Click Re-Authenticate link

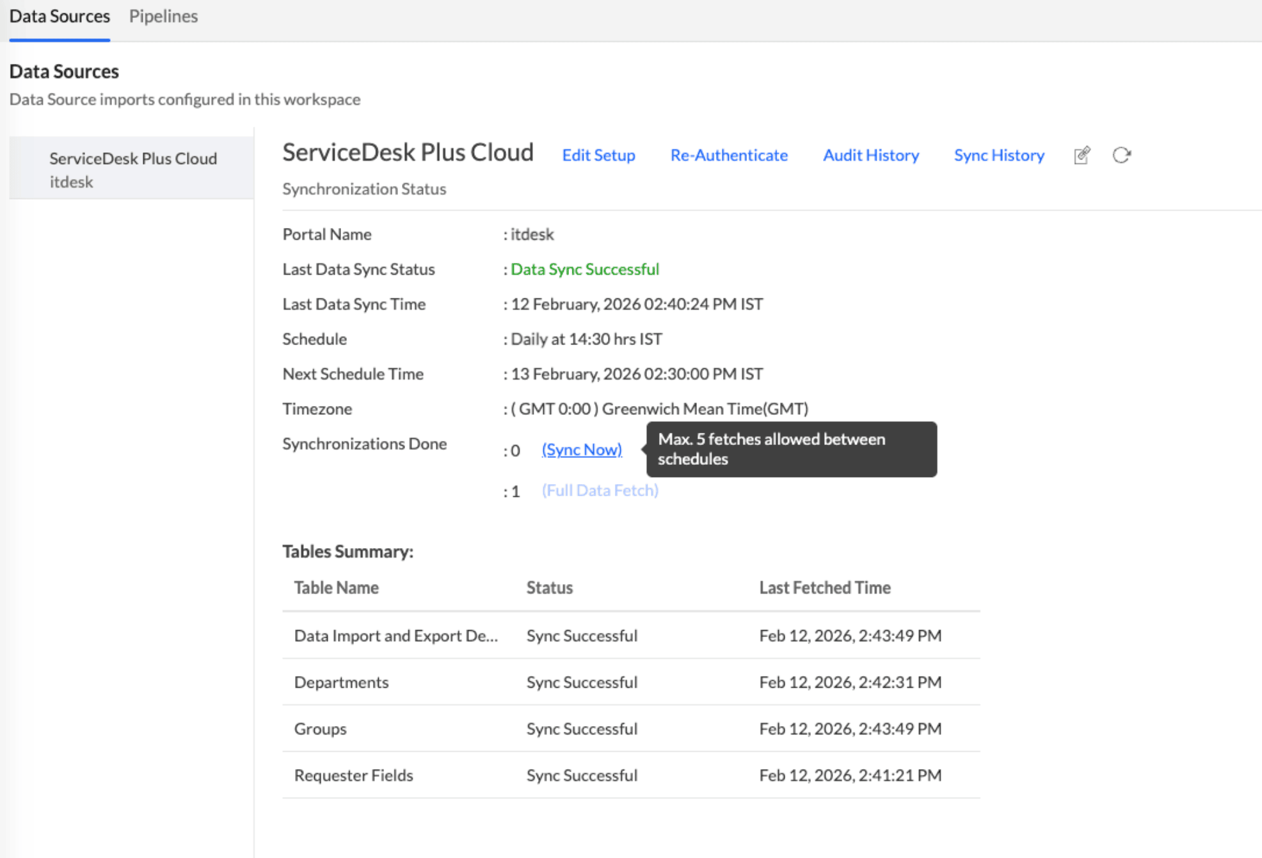729,155
